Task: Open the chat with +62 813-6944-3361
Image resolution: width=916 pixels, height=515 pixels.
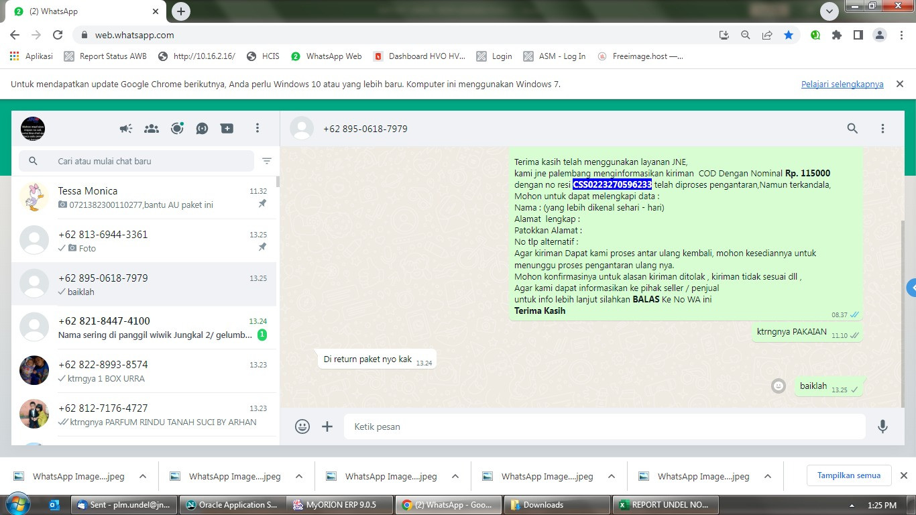Action: 144,241
